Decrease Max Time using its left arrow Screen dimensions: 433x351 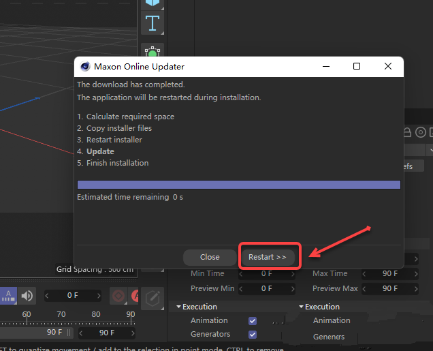(364, 274)
